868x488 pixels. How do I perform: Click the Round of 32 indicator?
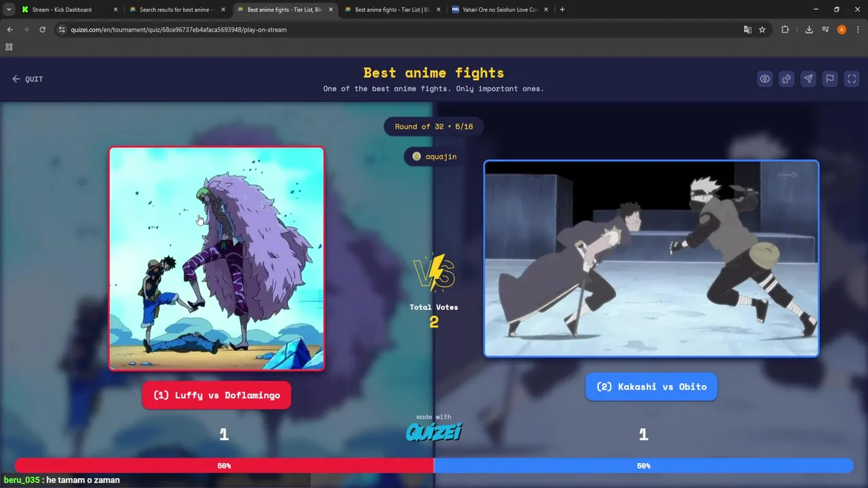(434, 127)
